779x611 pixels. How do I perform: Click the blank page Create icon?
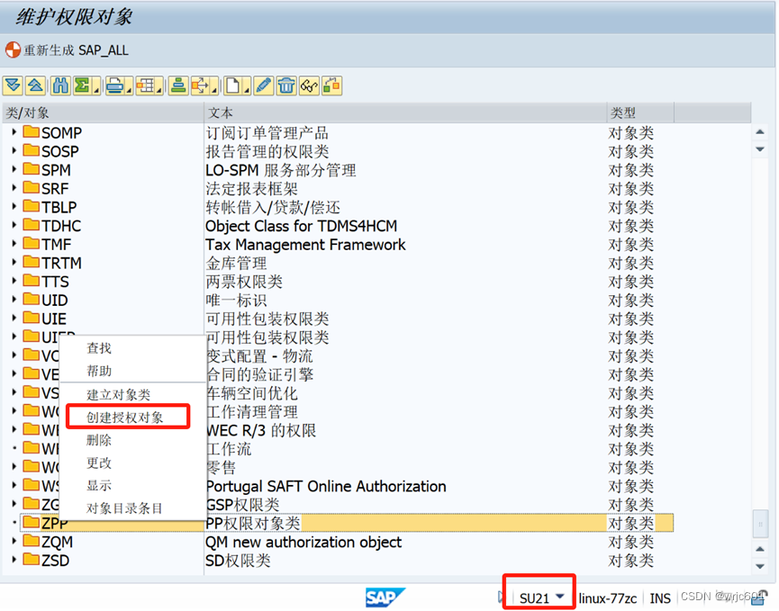[x=233, y=85]
